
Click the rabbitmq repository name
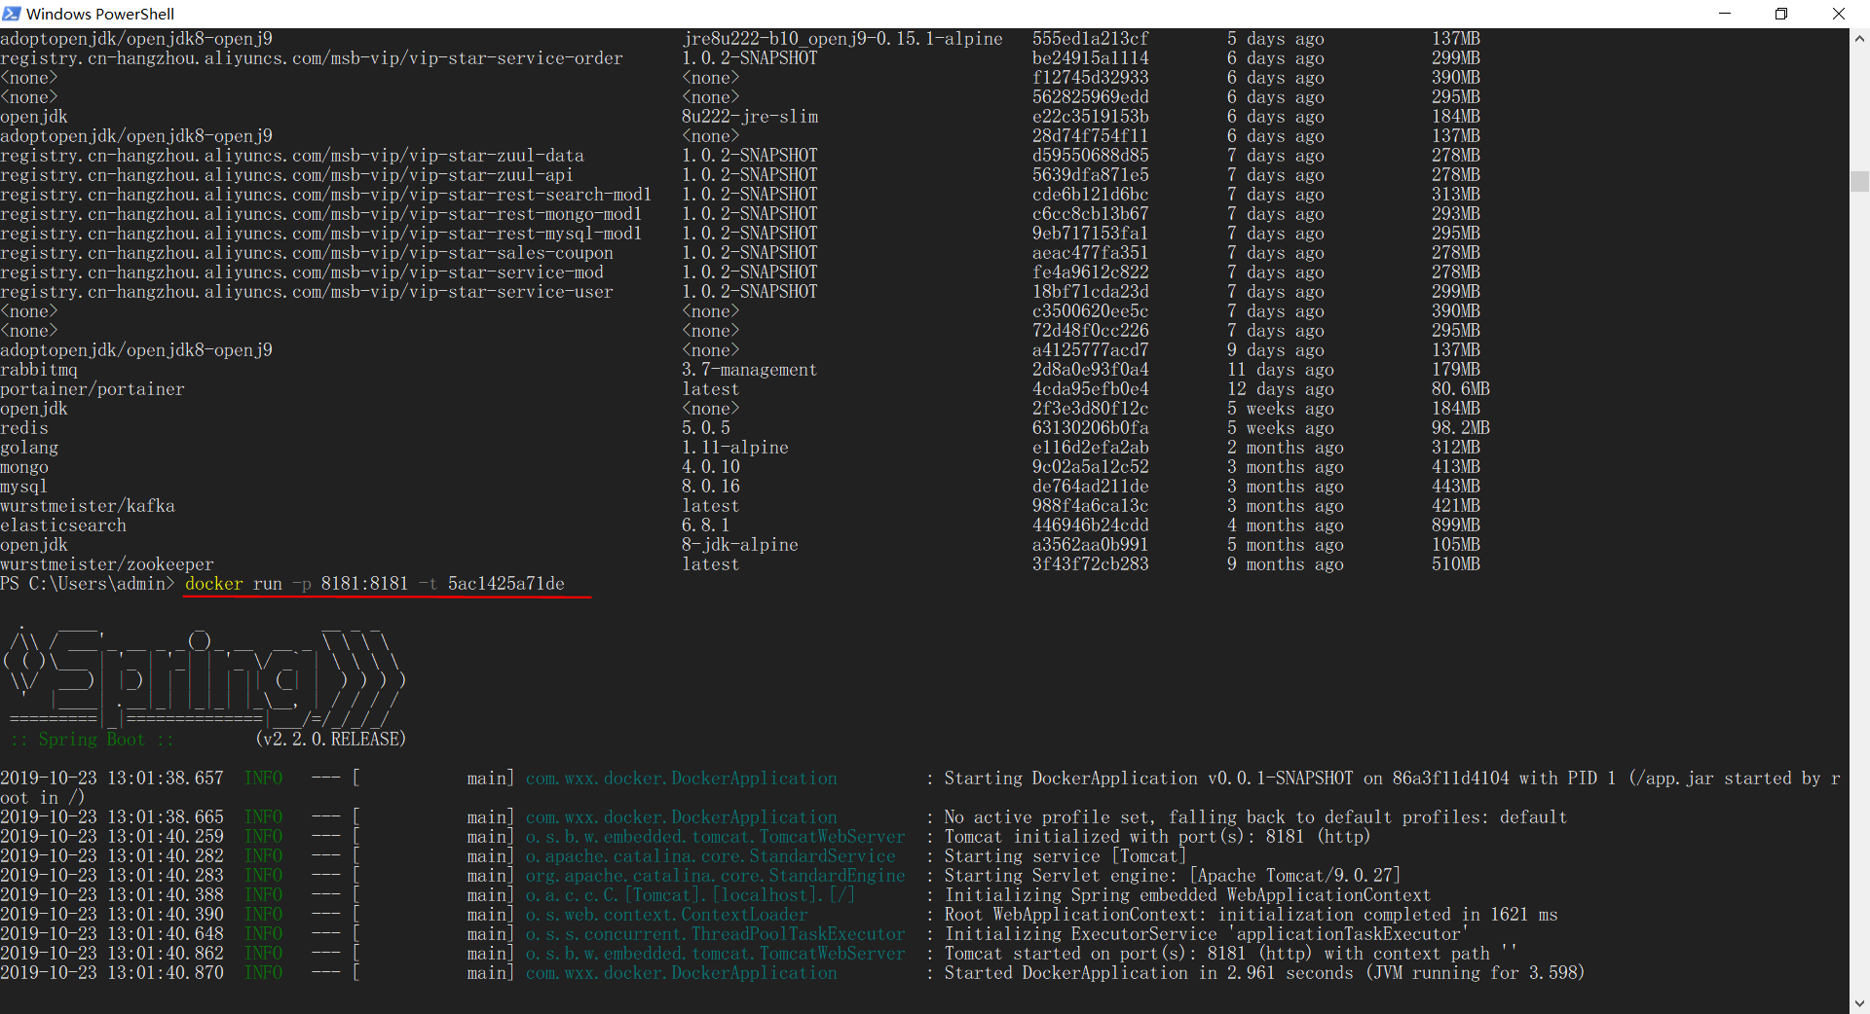[39, 370]
